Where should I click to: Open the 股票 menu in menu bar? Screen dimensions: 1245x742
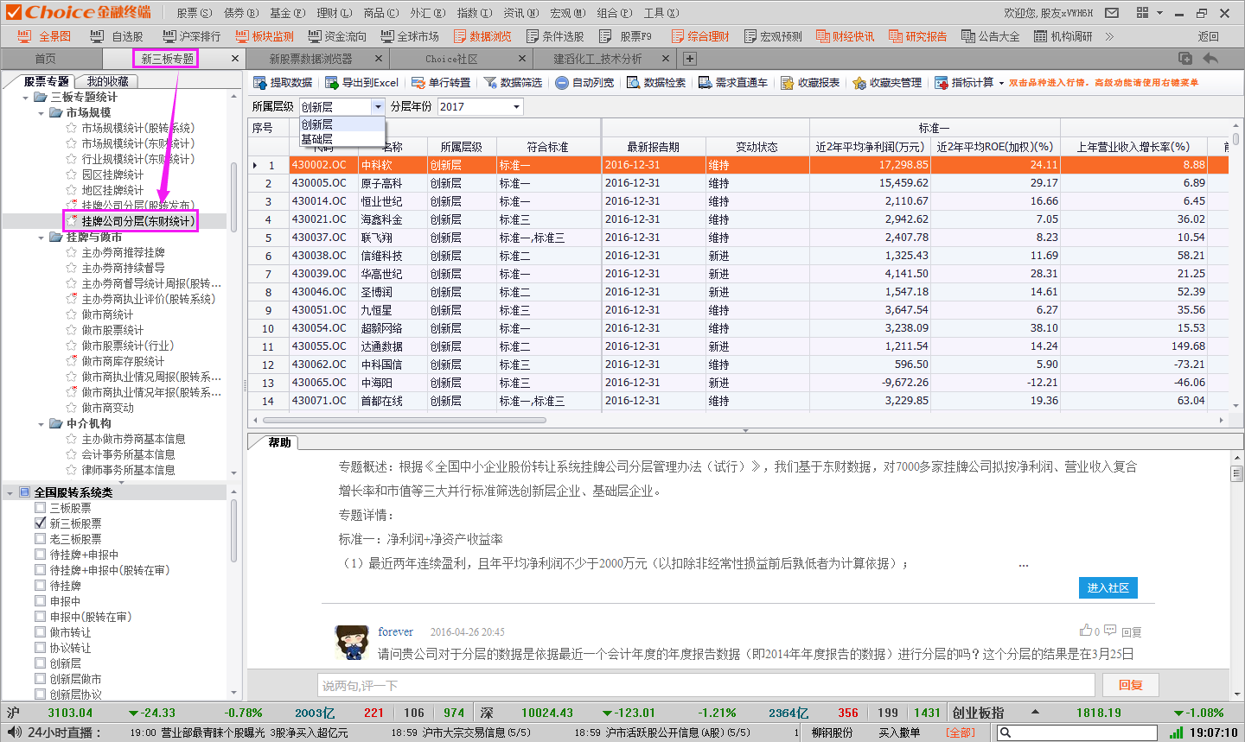click(194, 13)
